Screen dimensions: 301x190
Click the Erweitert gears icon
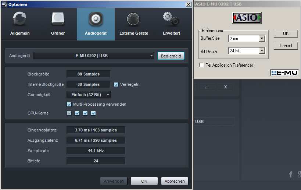click(x=171, y=19)
